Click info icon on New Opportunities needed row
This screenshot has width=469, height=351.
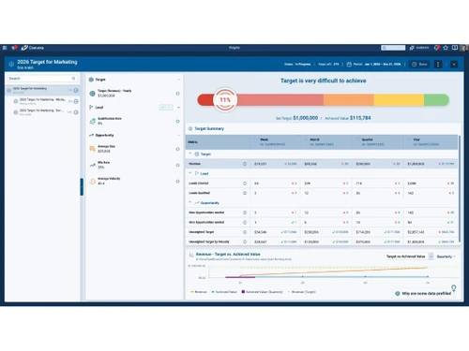pos(245,212)
